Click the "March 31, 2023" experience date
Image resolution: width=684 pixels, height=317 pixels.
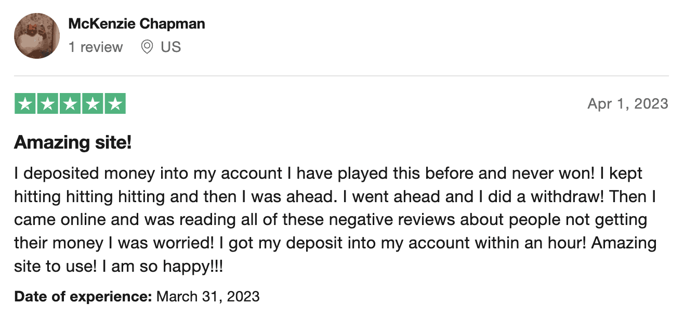(208, 297)
